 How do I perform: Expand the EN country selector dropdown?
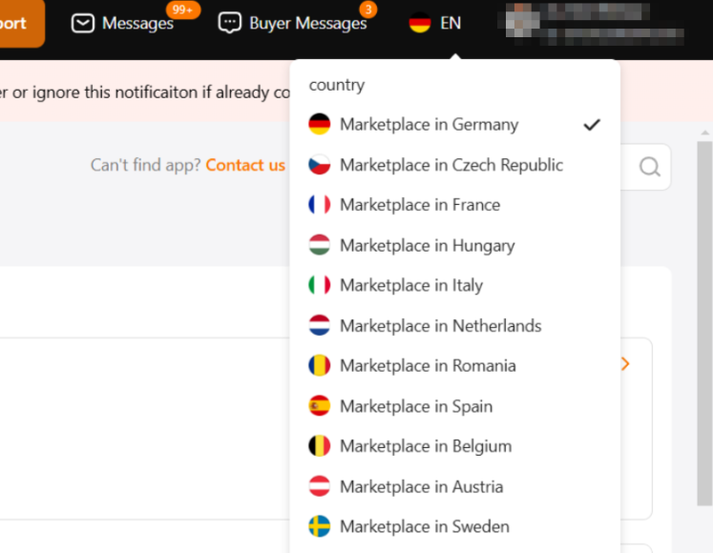pyautogui.click(x=435, y=23)
